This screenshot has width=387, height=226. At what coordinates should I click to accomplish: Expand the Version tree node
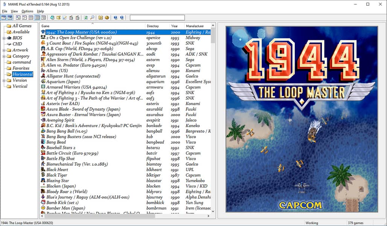(x=4, y=81)
